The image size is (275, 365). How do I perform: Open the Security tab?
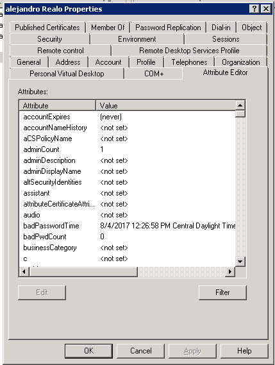[49, 39]
